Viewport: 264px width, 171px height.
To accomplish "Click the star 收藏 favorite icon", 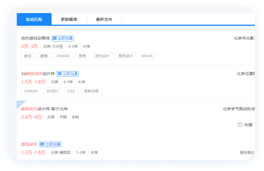I will coord(240,125).
